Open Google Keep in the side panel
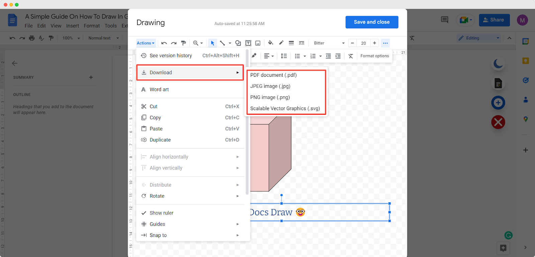Image resolution: width=535 pixels, height=257 pixels. [x=526, y=61]
